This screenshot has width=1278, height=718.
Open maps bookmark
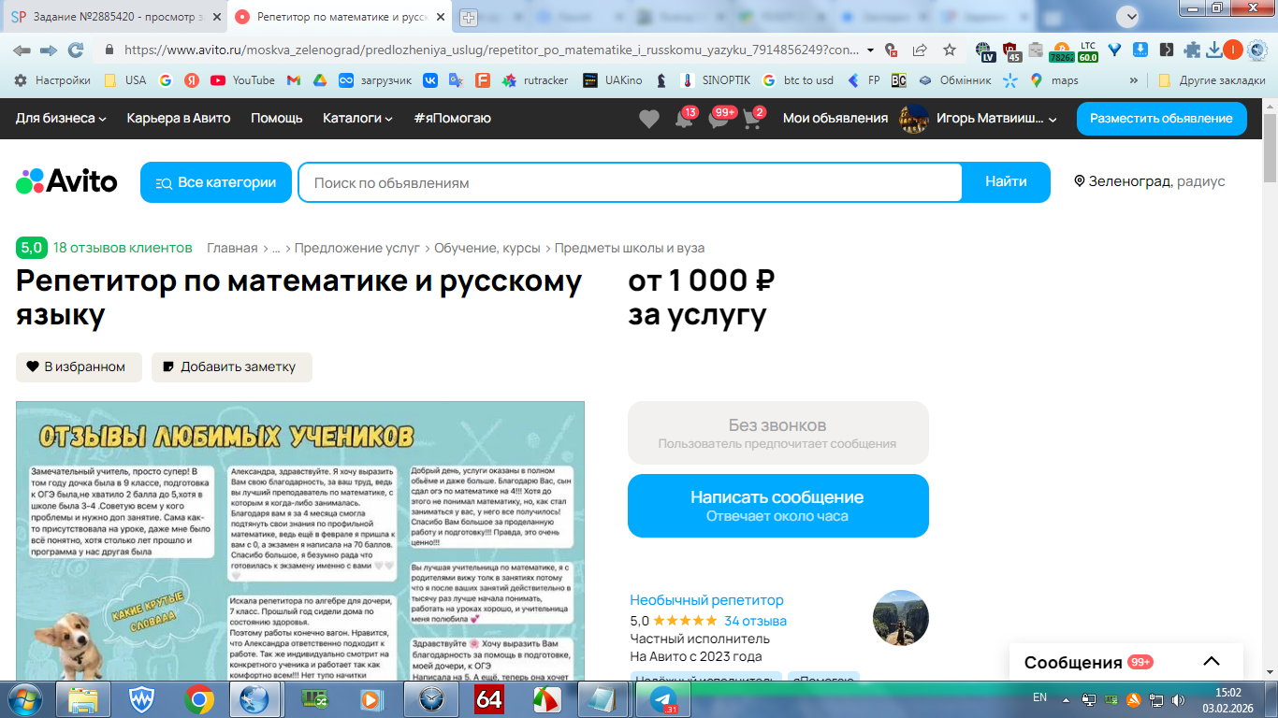[x=1054, y=80]
